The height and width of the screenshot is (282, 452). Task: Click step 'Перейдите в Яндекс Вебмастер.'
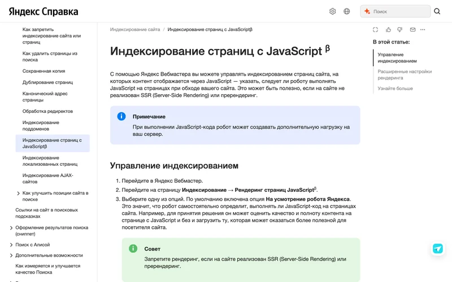point(162,180)
